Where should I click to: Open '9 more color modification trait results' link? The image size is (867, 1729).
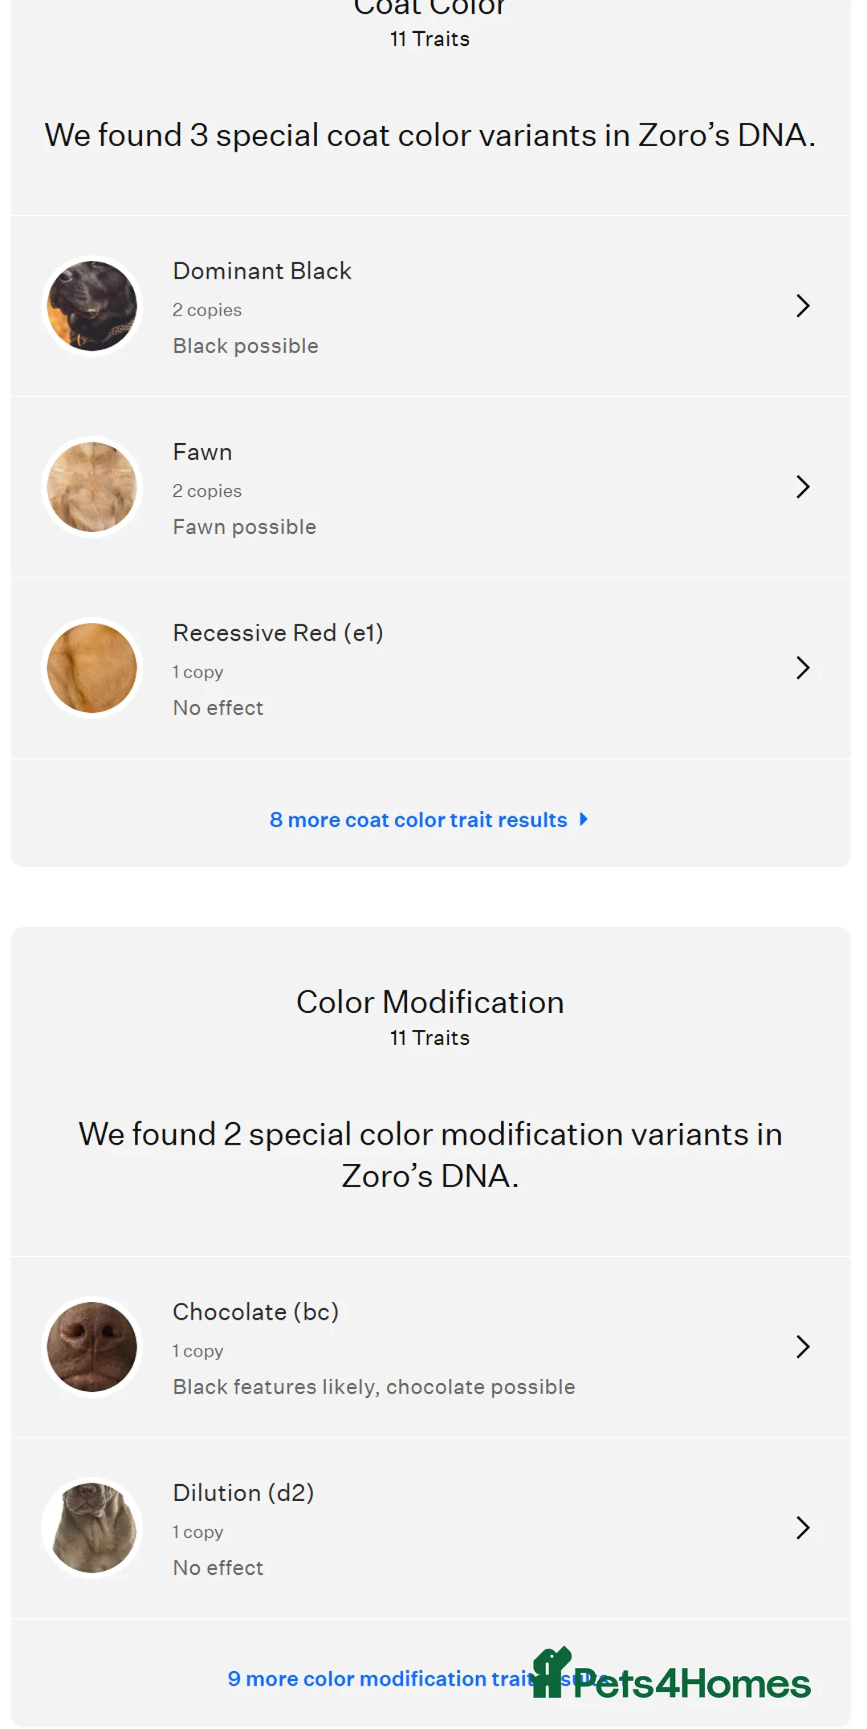coord(377,1678)
